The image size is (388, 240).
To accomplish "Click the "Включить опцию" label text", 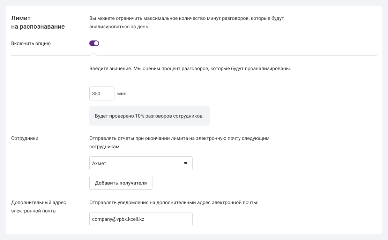I will [x=31, y=44].
